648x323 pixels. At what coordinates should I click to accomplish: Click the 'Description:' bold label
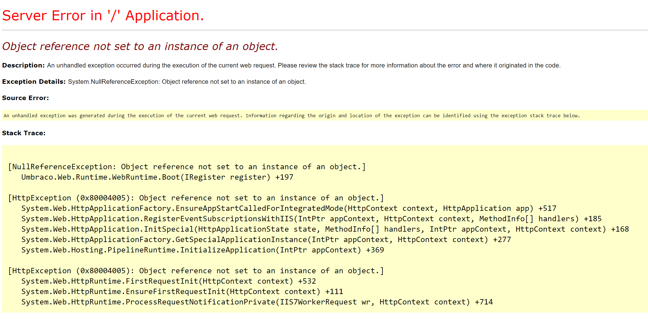[23, 65]
